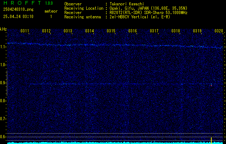226x144 pixels.
Task: Click the 0.9 frequency axis label
Action: [x=3, y=83]
